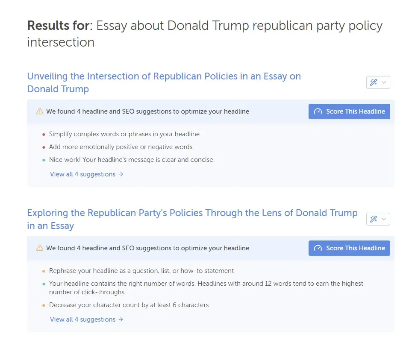Click the Decrease your character count suggestion

(129, 305)
